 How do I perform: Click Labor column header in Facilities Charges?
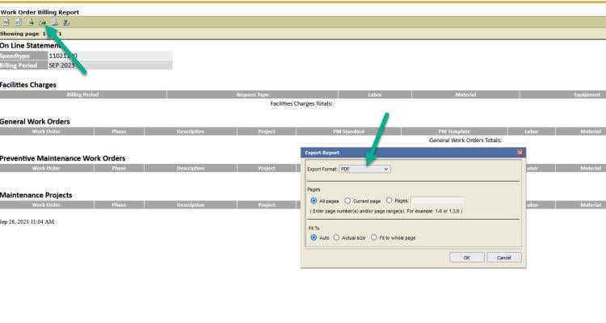[x=374, y=94]
